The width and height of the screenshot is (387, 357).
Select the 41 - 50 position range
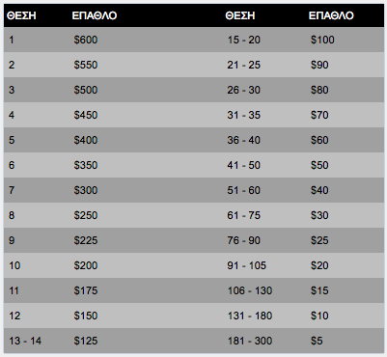244,165
